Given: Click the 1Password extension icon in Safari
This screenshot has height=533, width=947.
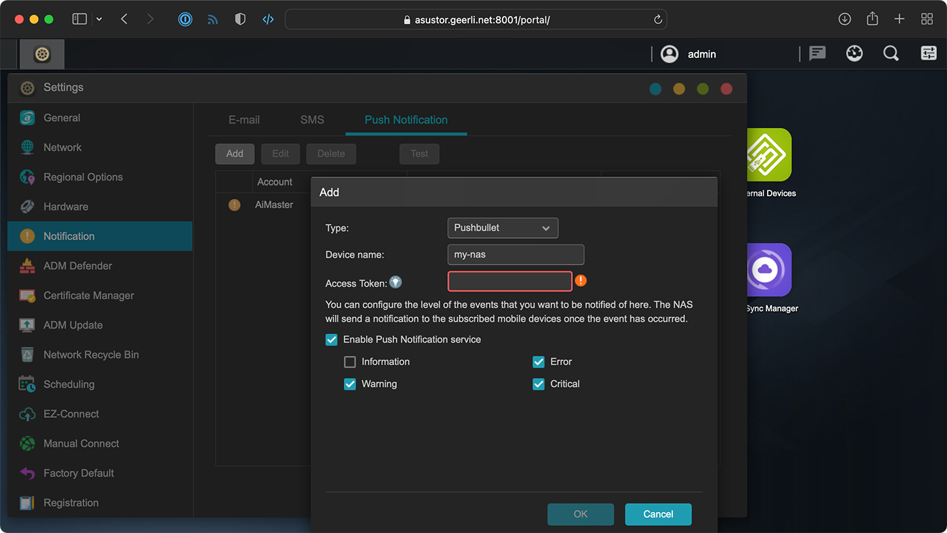Looking at the screenshot, I should pyautogui.click(x=185, y=20).
